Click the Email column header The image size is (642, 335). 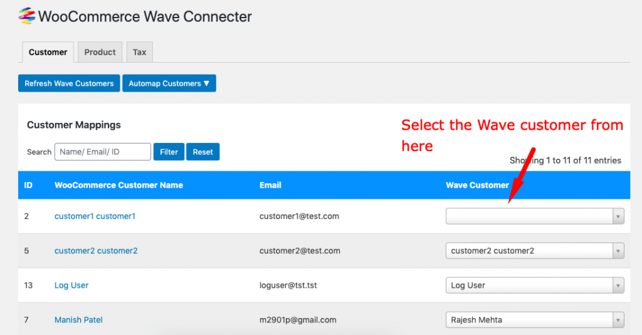270,185
